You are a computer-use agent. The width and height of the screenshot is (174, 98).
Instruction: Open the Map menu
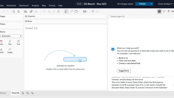point(44,5)
